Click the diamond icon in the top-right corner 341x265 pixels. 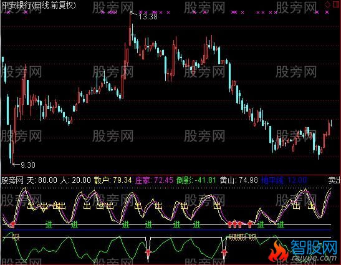tap(327, 5)
